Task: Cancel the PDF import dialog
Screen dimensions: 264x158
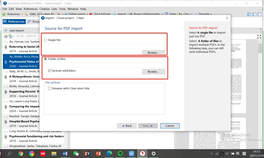Action: click(x=169, y=126)
